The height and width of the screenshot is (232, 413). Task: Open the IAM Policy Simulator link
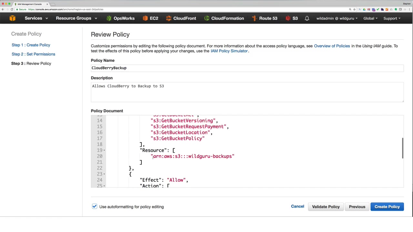pyautogui.click(x=229, y=51)
